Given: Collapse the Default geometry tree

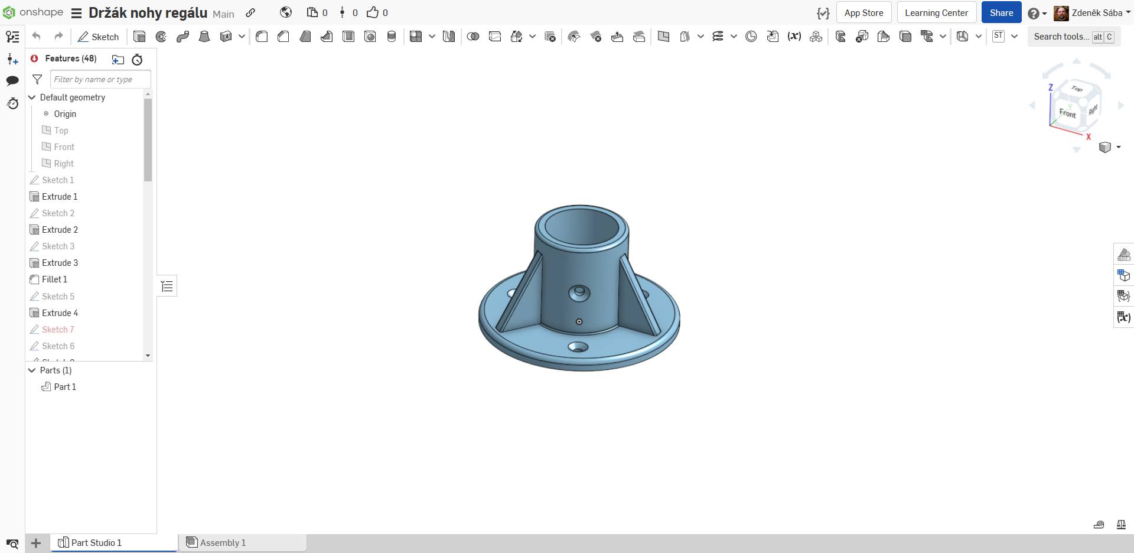Looking at the screenshot, I should point(31,97).
